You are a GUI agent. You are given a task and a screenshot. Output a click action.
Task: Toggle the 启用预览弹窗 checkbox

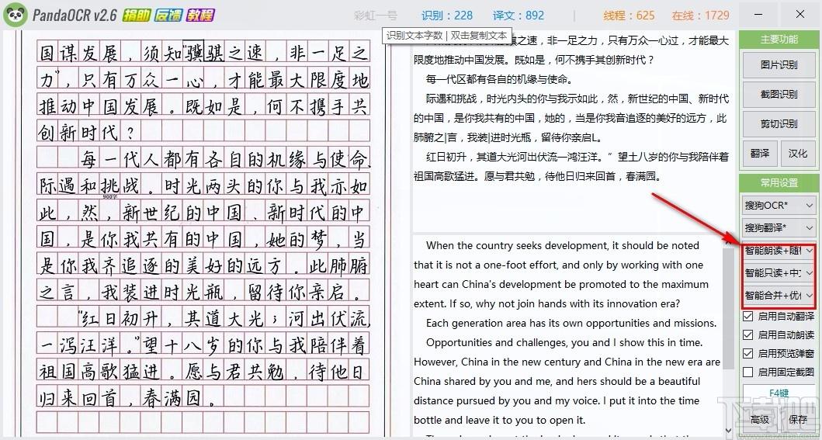click(x=748, y=354)
